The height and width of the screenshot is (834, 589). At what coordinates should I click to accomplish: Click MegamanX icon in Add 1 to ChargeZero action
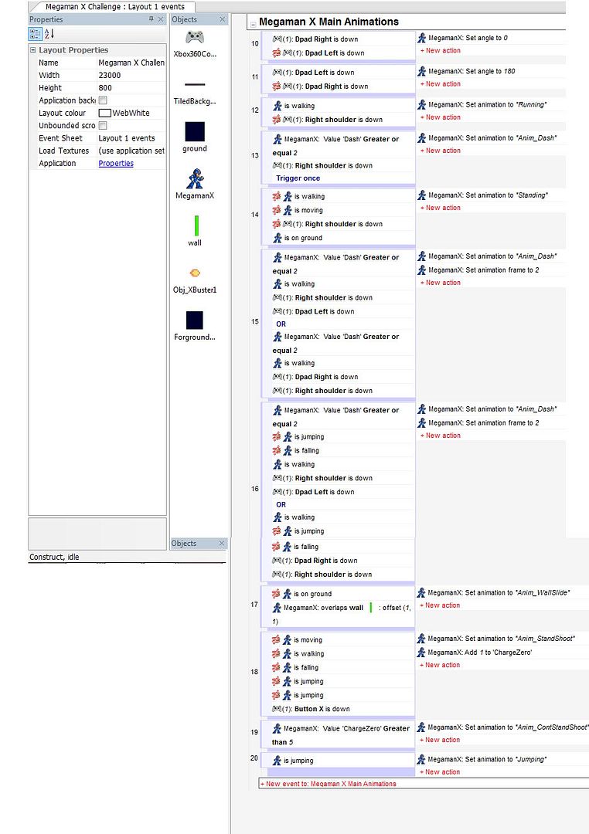pos(421,652)
